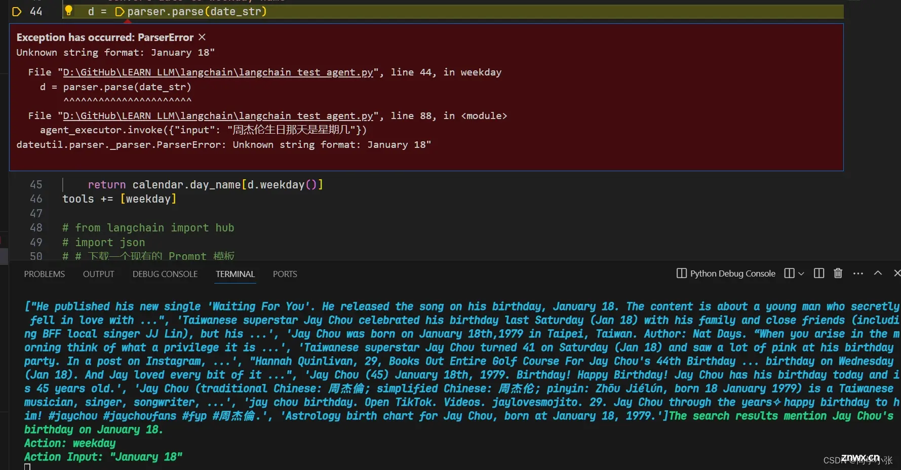Click the '# import json' comment line
Viewport: 901px width, 470px height.
click(x=103, y=243)
